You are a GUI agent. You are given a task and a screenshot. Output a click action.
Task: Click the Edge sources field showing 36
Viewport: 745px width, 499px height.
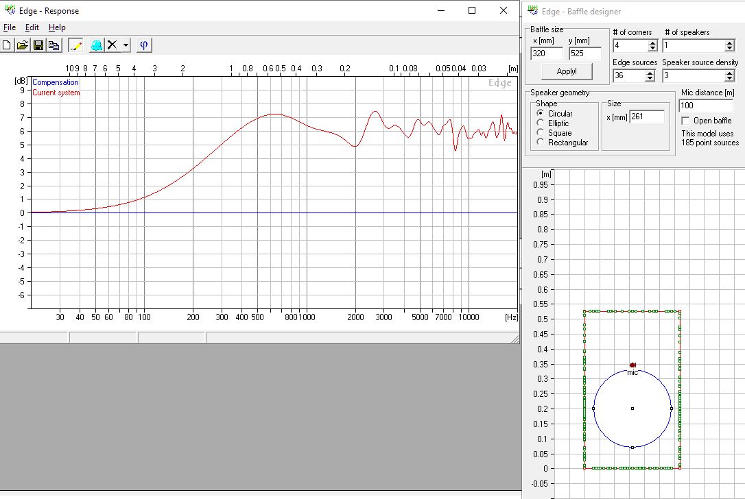click(x=629, y=75)
